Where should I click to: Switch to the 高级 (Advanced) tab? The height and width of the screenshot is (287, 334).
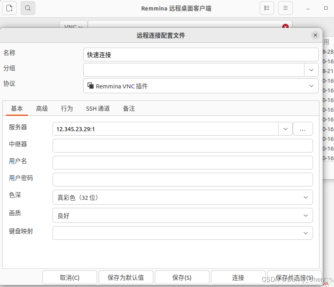(x=42, y=109)
